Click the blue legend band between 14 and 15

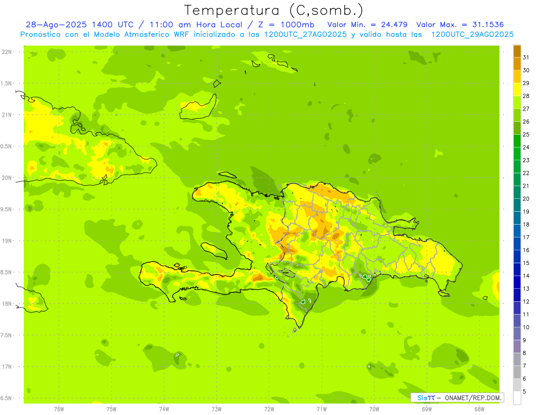(517, 270)
